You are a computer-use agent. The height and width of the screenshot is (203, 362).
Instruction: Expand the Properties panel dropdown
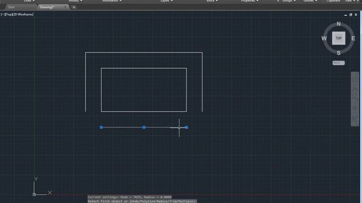click(249, 1)
